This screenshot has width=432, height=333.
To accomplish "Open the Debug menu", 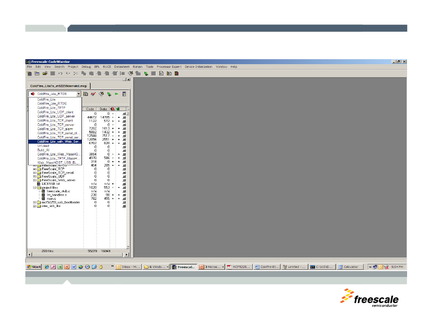I will point(86,67).
